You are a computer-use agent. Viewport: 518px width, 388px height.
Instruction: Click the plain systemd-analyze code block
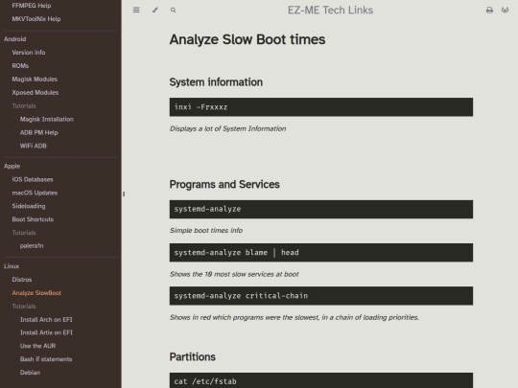(x=321, y=209)
